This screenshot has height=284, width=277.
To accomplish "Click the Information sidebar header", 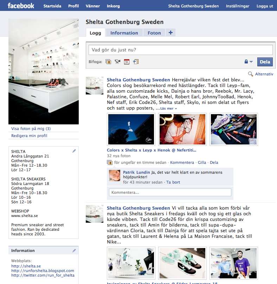I will pos(44,251).
